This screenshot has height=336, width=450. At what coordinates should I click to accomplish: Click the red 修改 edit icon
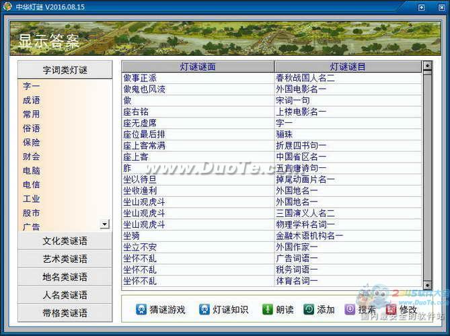point(391,309)
